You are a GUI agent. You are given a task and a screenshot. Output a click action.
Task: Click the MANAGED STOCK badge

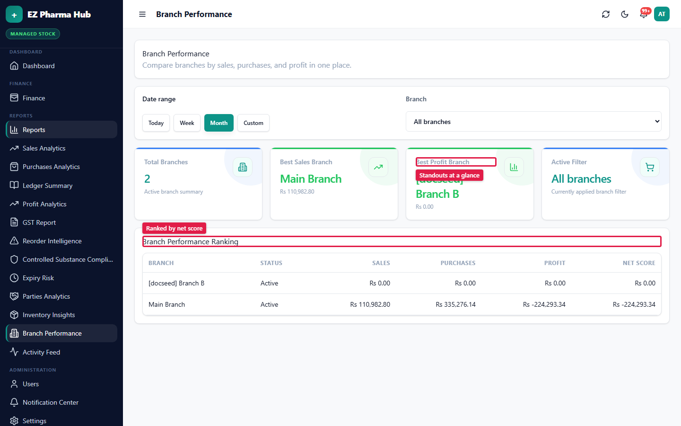pyautogui.click(x=33, y=34)
